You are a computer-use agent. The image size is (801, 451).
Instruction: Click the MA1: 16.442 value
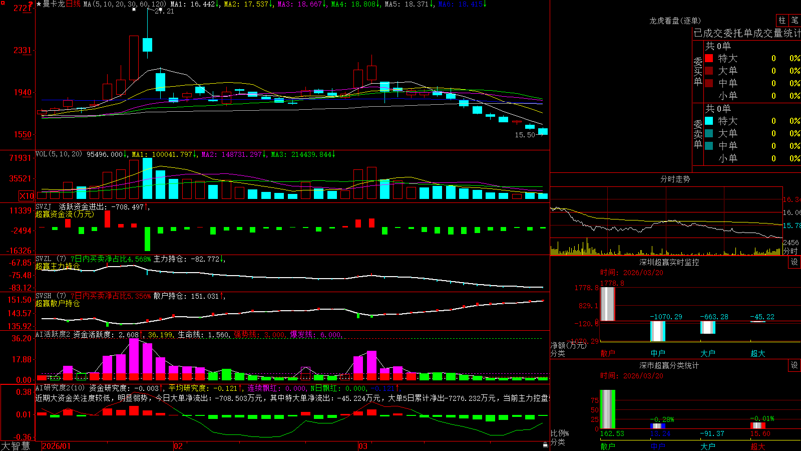192,4
